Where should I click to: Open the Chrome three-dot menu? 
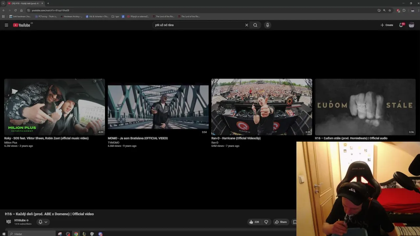418,10
